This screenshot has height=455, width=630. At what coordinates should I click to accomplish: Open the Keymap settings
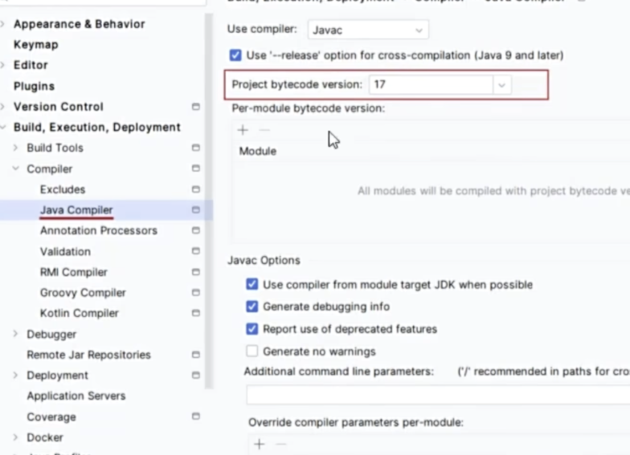click(x=35, y=45)
